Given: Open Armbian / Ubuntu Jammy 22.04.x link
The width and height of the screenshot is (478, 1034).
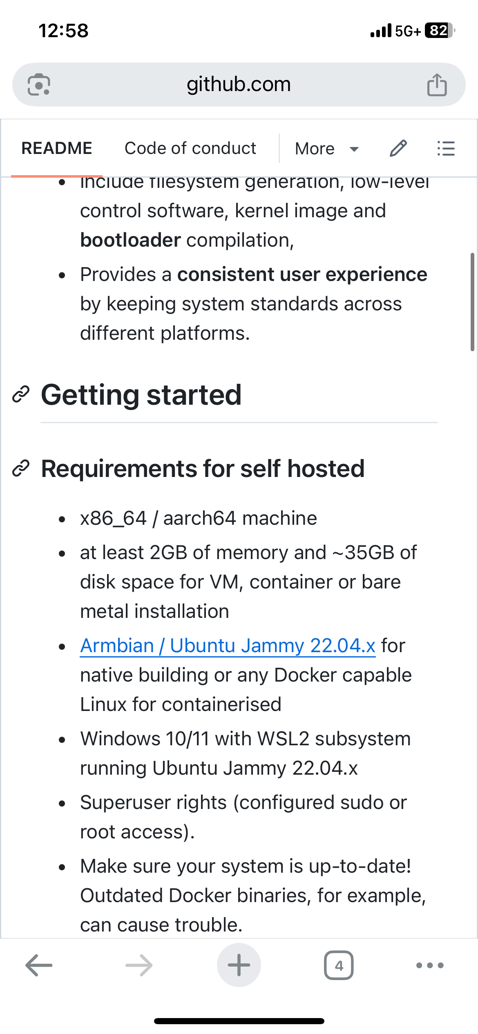Looking at the screenshot, I should coord(228,646).
